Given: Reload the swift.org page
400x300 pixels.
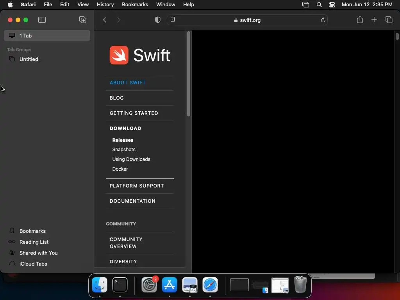Looking at the screenshot, I should pos(323,20).
